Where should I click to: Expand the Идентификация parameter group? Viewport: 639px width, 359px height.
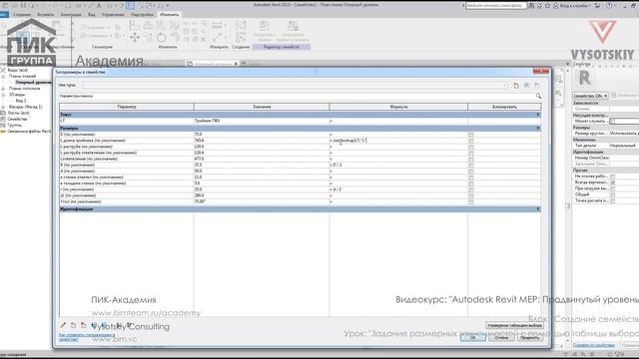tap(538, 209)
